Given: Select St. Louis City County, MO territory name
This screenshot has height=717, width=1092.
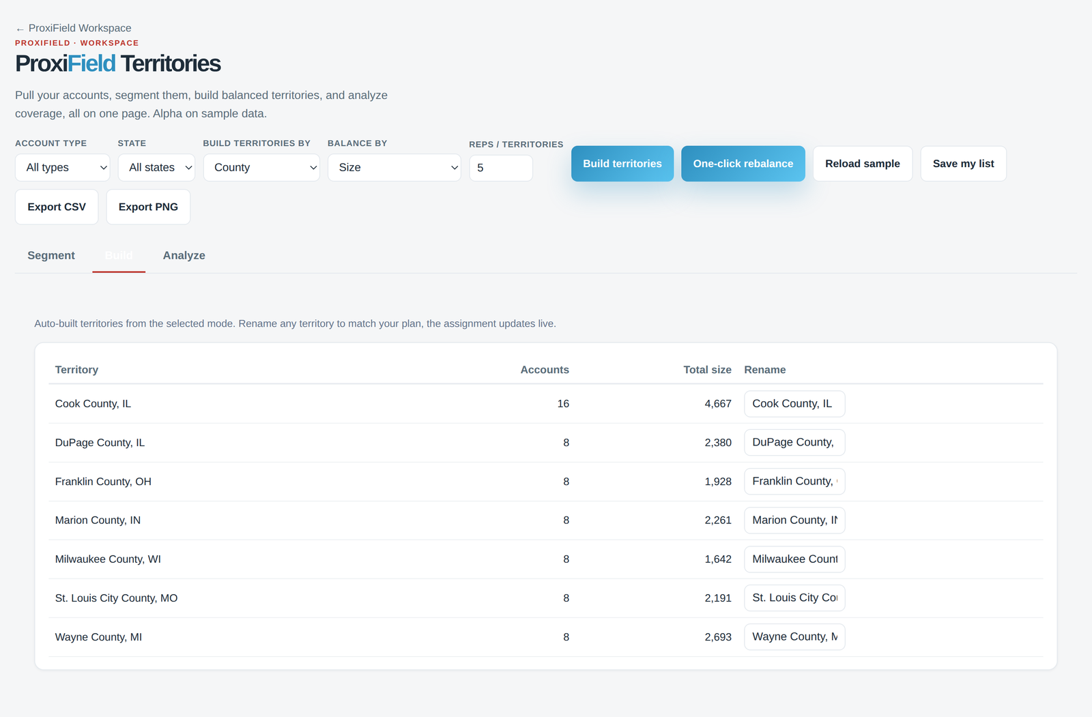Looking at the screenshot, I should tap(116, 598).
